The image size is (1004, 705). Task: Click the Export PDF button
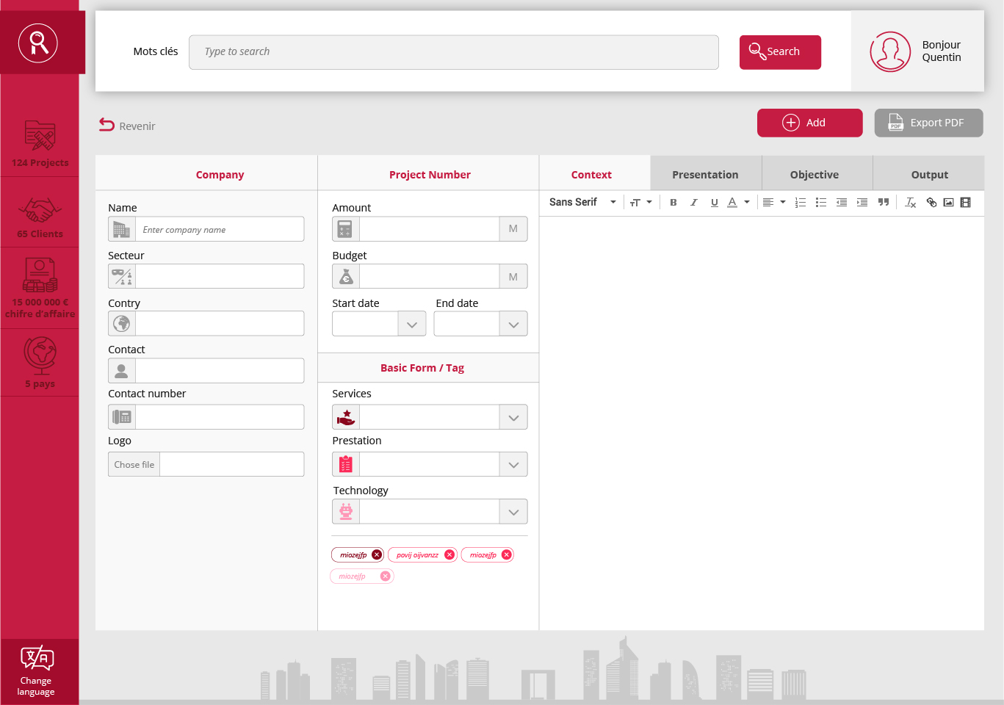click(928, 123)
